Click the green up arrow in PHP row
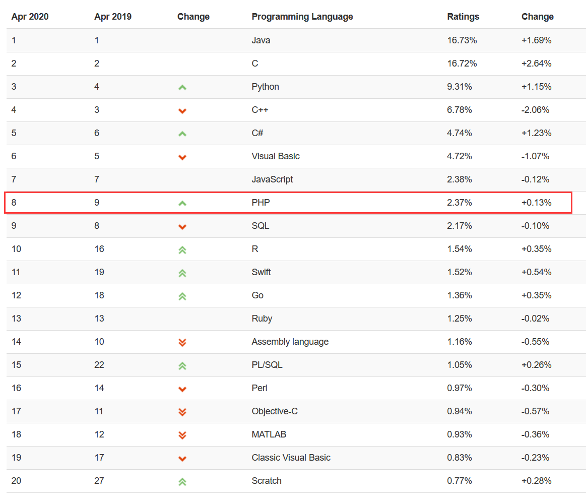This screenshot has height=504, width=586. (x=182, y=203)
